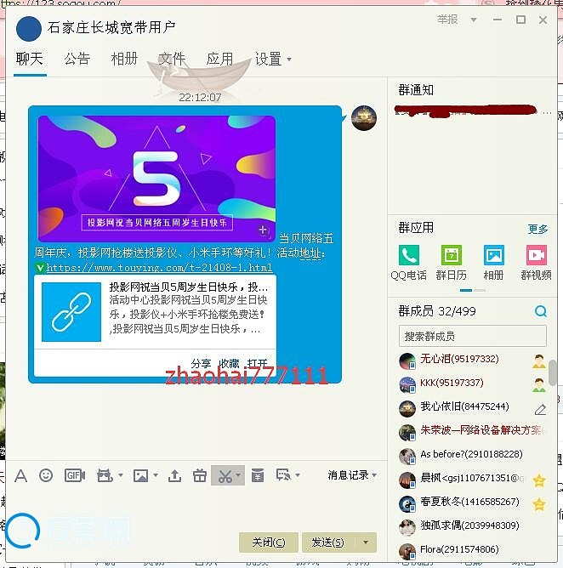Open the QQ电话 group app
Image resolution: width=563 pixels, height=568 pixels.
409,261
